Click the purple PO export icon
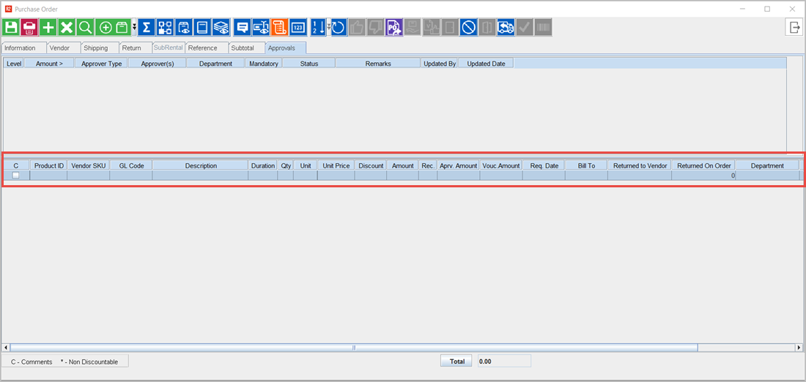806x382 pixels. coord(394,28)
